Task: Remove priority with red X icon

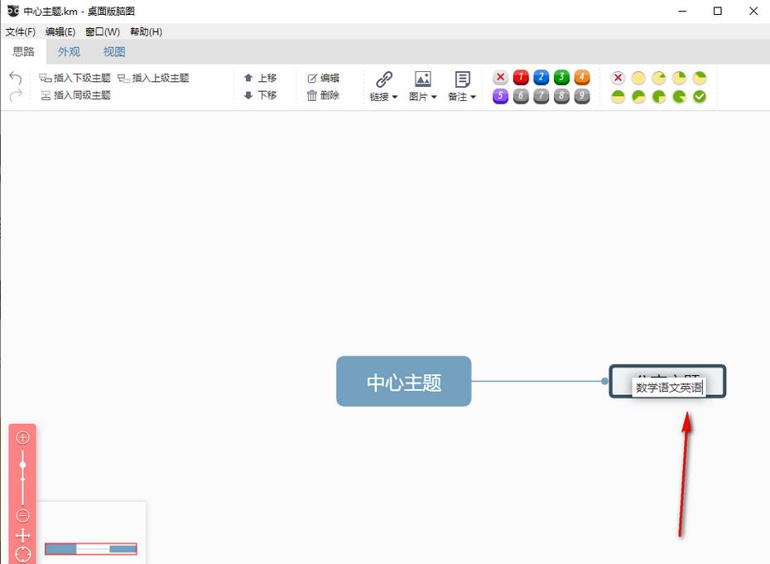Action: [500, 78]
